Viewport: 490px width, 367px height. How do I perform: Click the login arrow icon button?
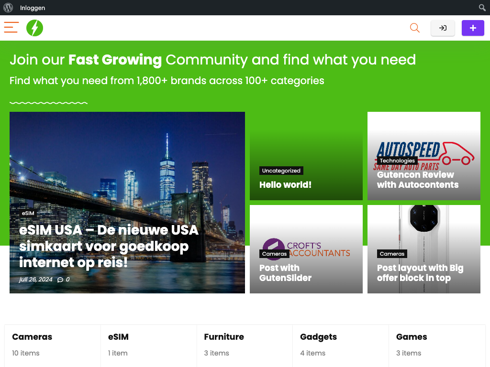pos(443,28)
